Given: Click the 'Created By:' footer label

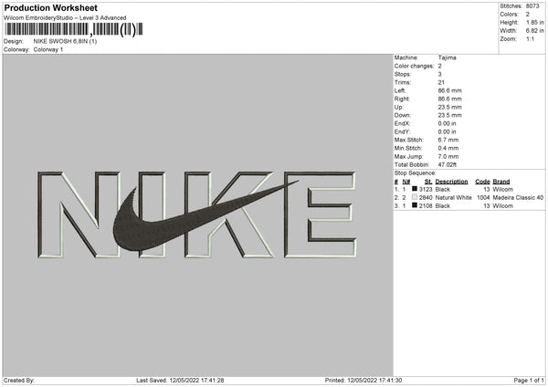Looking at the screenshot, I should [19, 380].
